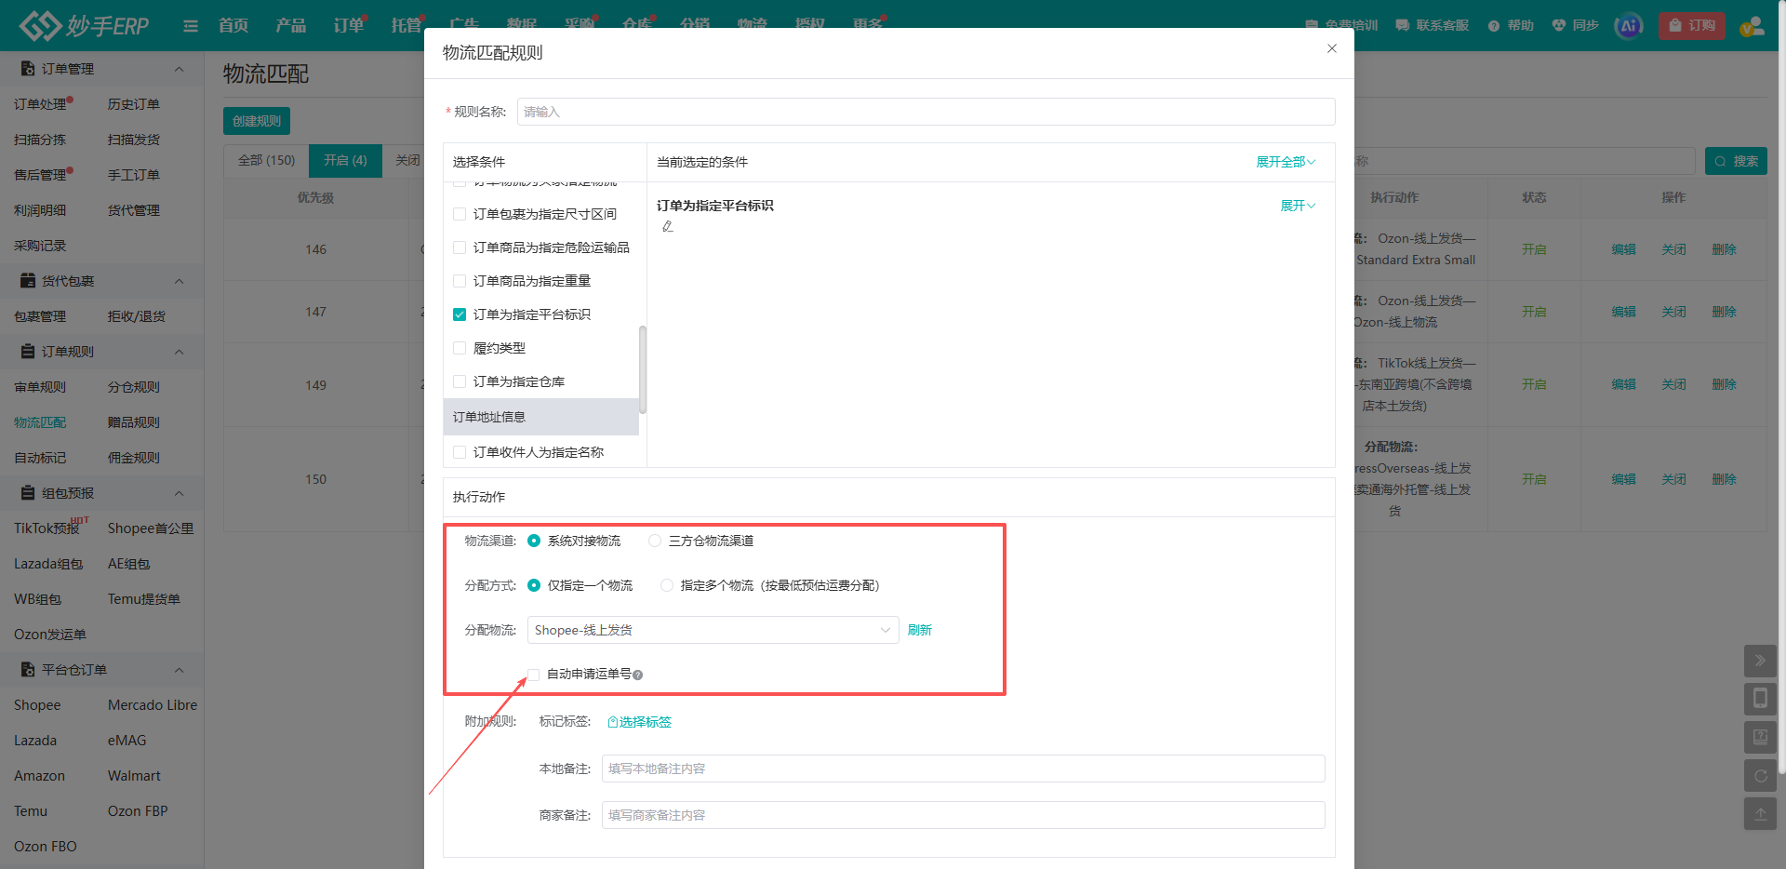Check 订单商品为指定危险运输品 condition
The height and width of the screenshot is (869, 1786).
pos(460,247)
